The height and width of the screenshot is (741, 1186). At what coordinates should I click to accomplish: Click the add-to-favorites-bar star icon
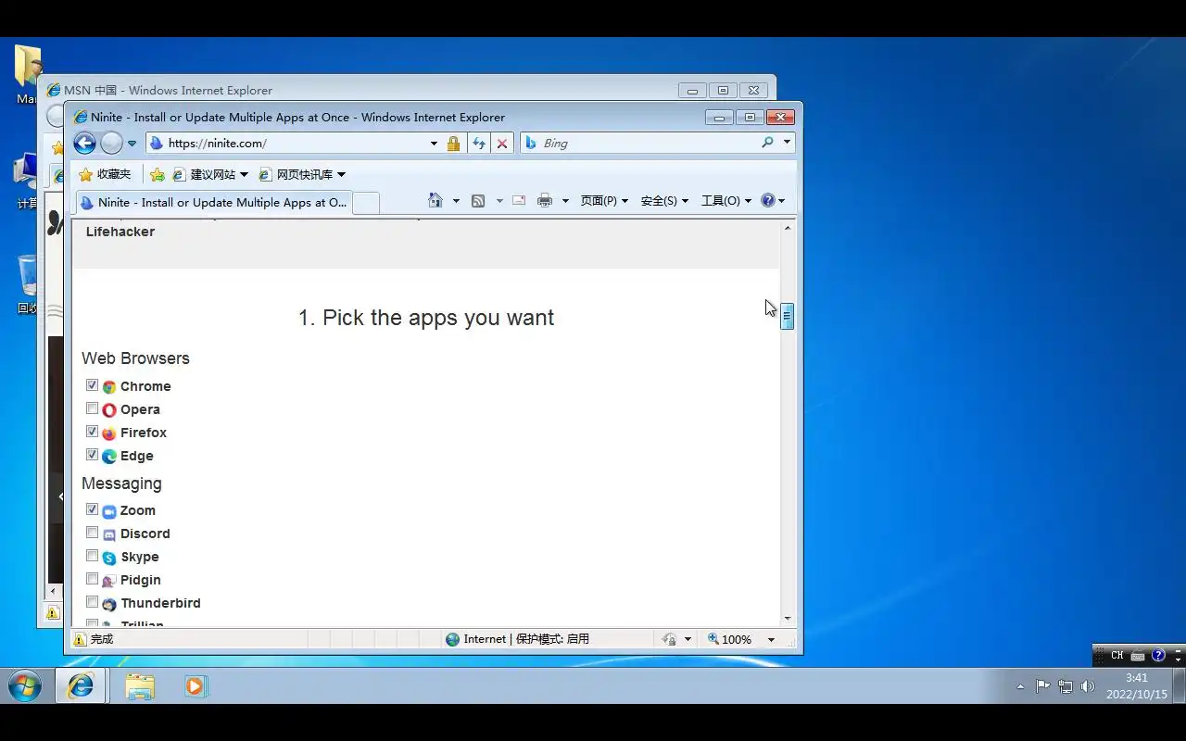158,174
